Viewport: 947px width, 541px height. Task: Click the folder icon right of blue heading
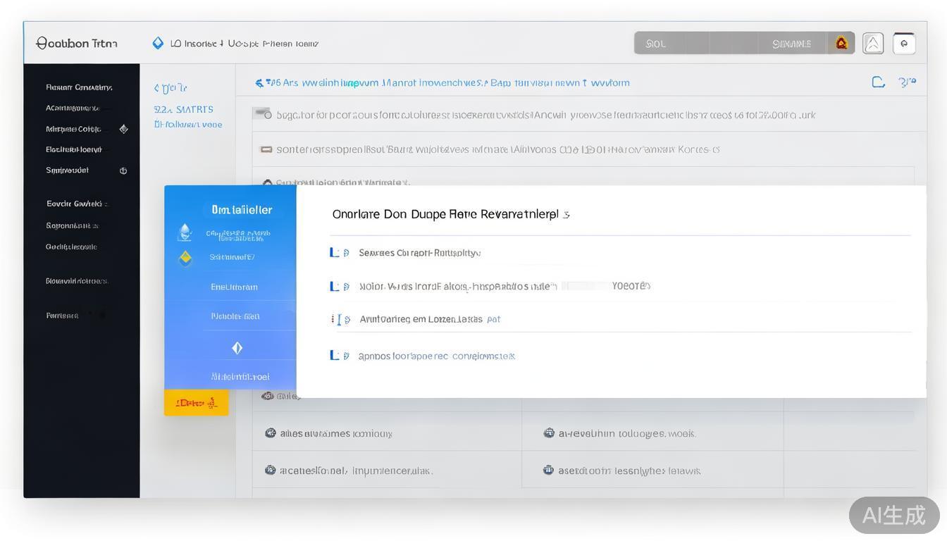[878, 82]
